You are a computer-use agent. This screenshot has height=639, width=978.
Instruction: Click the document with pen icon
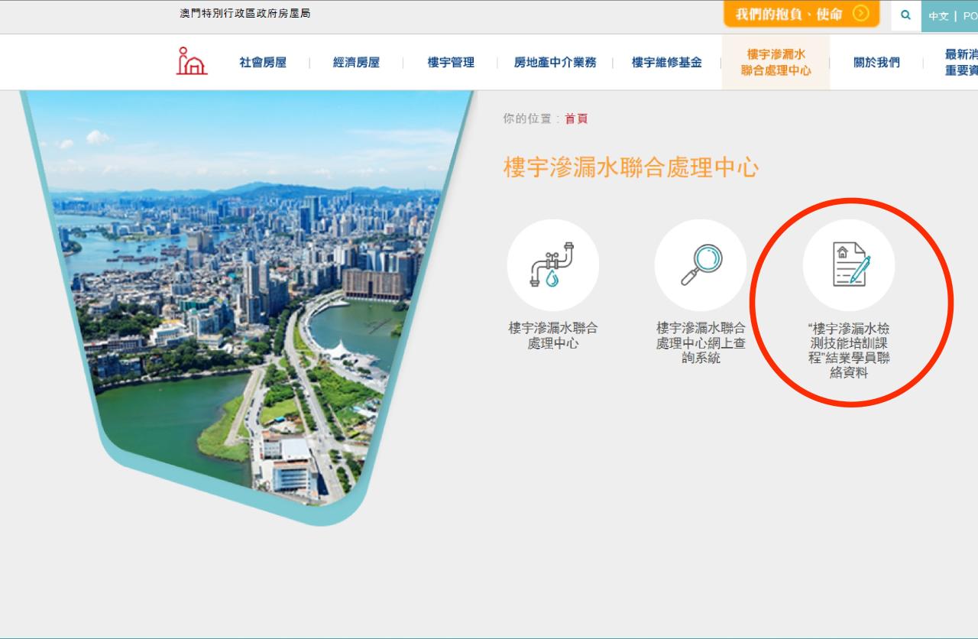(848, 265)
